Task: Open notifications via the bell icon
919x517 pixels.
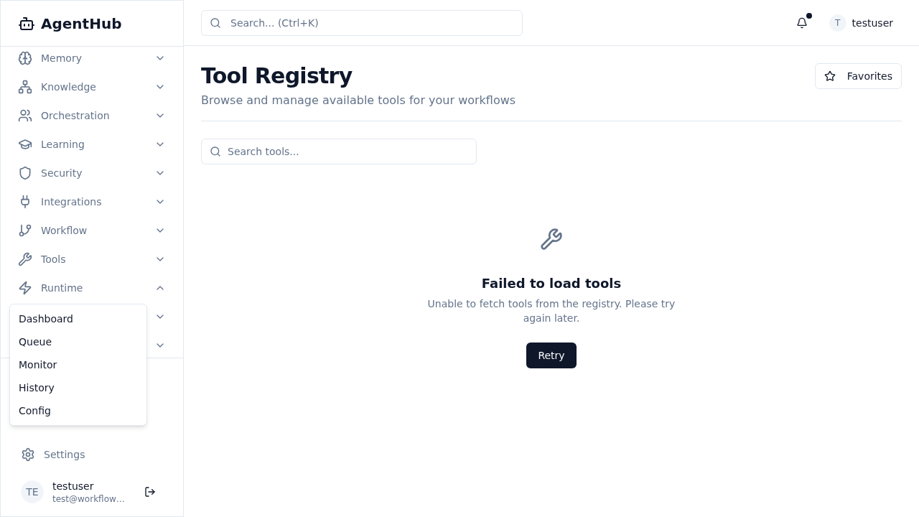Action: [x=802, y=23]
